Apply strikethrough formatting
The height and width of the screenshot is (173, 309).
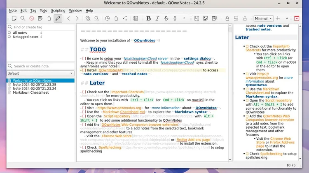click(166, 18)
